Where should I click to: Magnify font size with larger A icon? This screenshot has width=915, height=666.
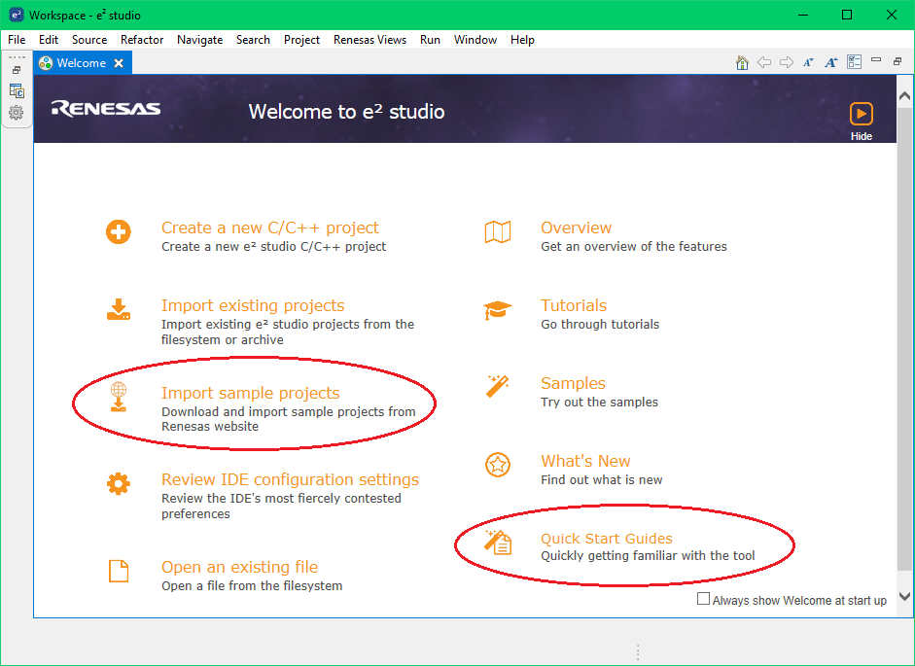coord(831,62)
